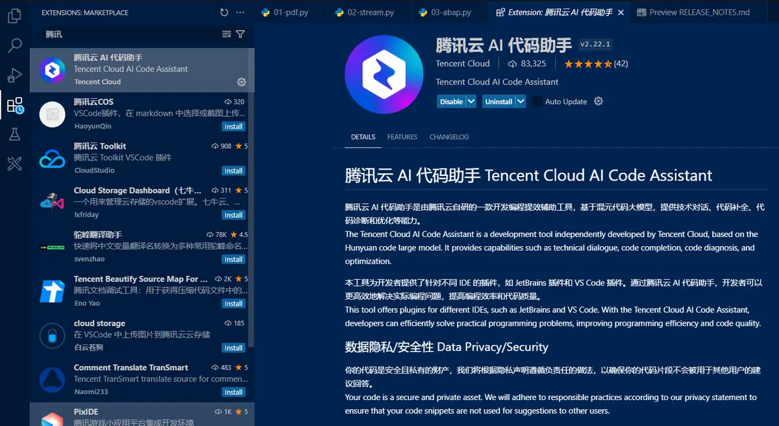Click the 腾讯云 Toolkit cloud icon
This screenshot has height=426, width=779.
tap(52, 158)
